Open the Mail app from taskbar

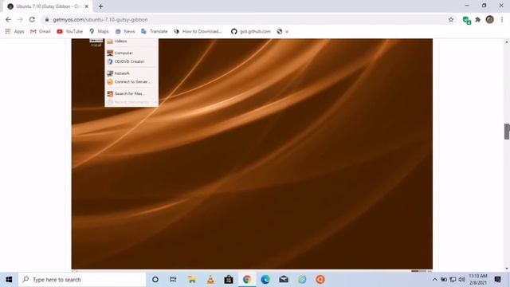(284, 280)
